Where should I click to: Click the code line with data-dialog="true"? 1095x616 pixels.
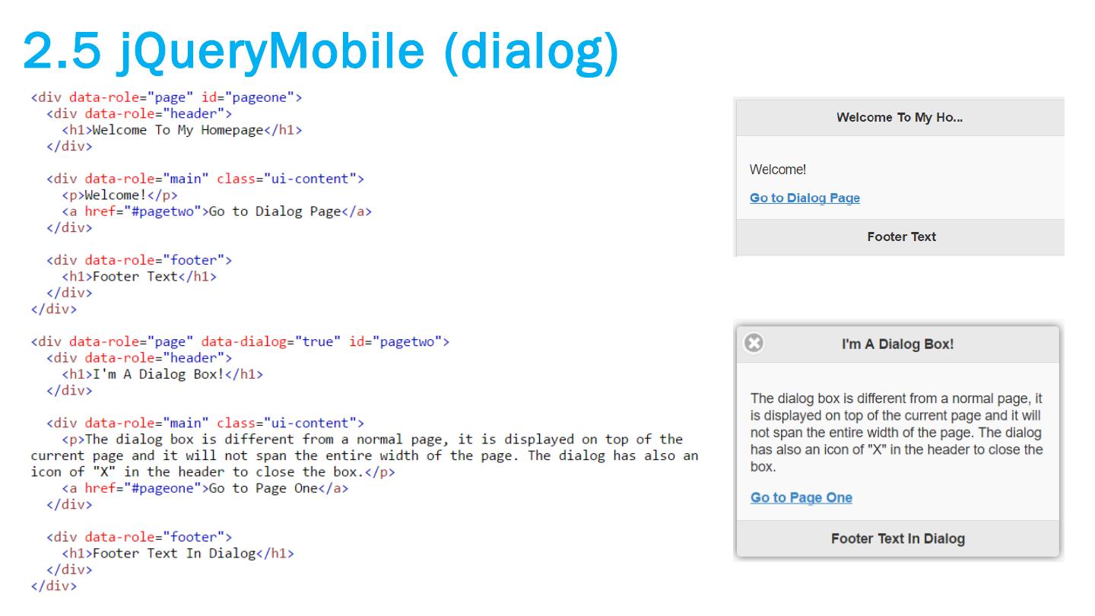coord(240,342)
